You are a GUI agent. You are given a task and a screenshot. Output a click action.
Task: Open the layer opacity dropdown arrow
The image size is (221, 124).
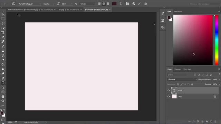click(219, 80)
